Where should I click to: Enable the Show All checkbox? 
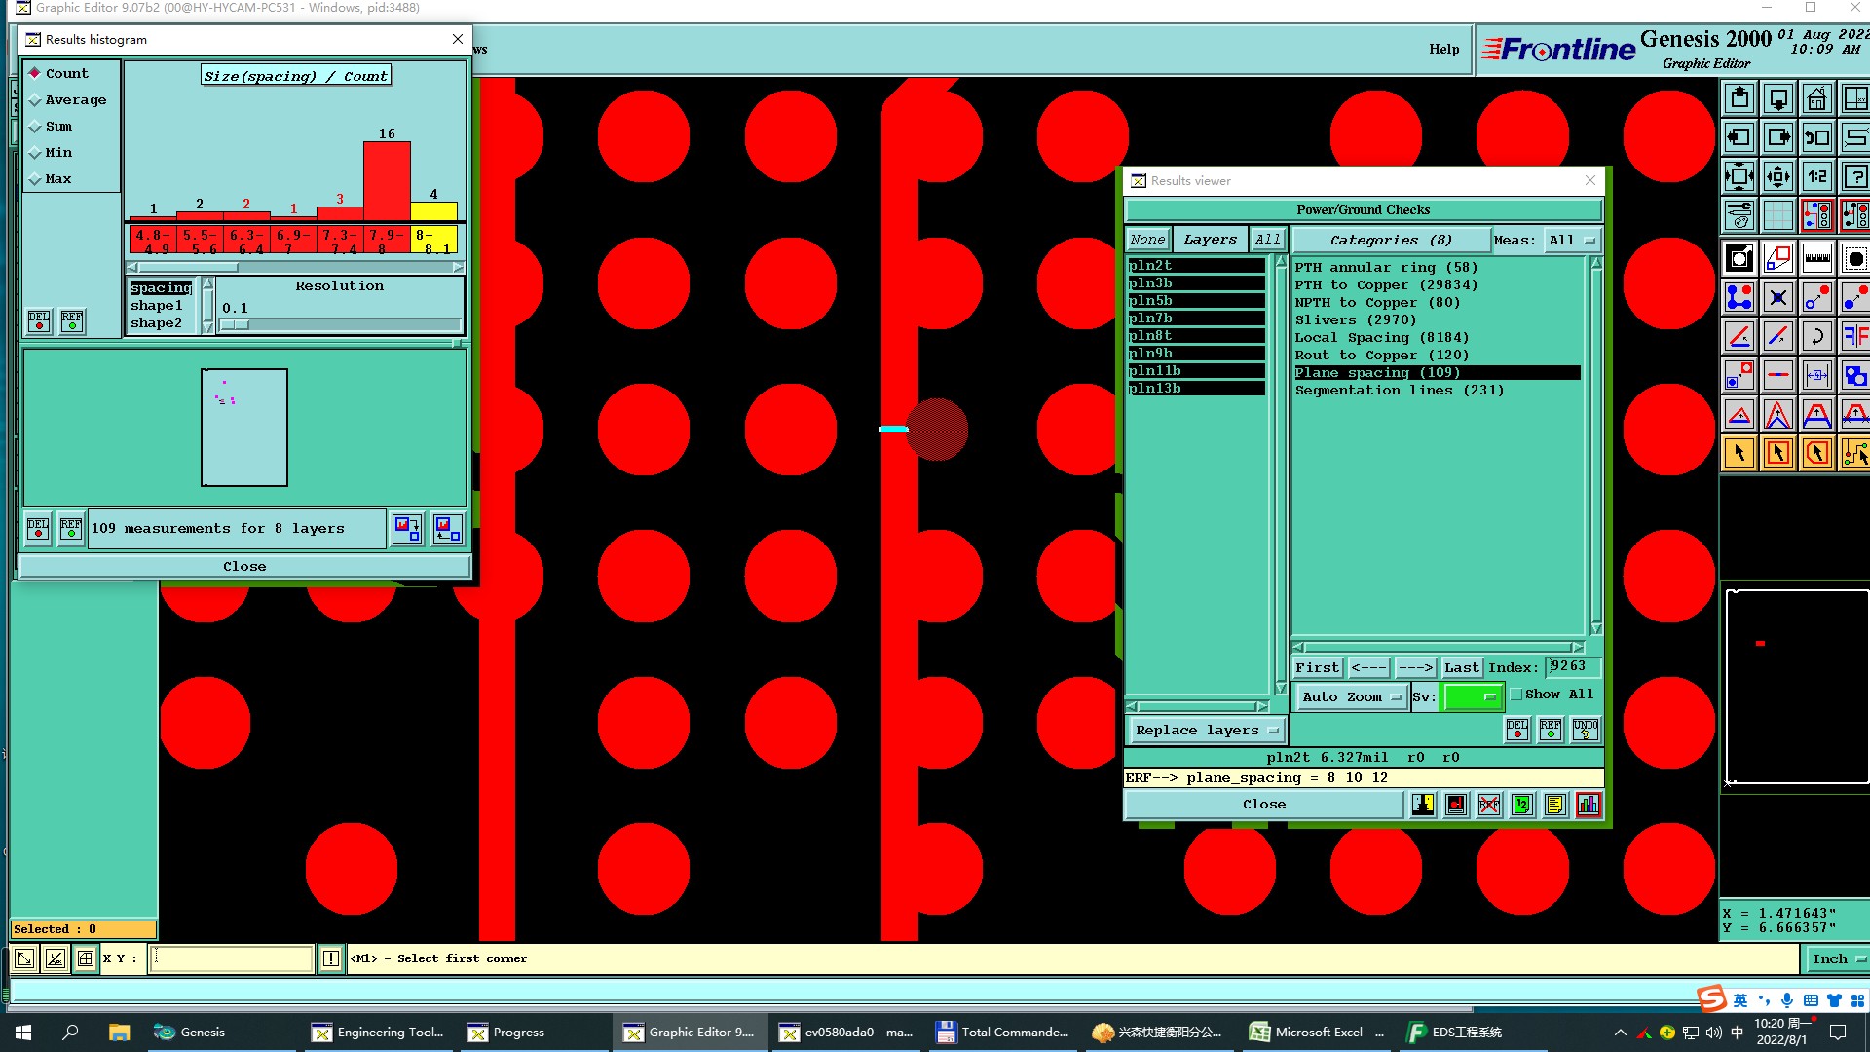click(x=1516, y=695)
